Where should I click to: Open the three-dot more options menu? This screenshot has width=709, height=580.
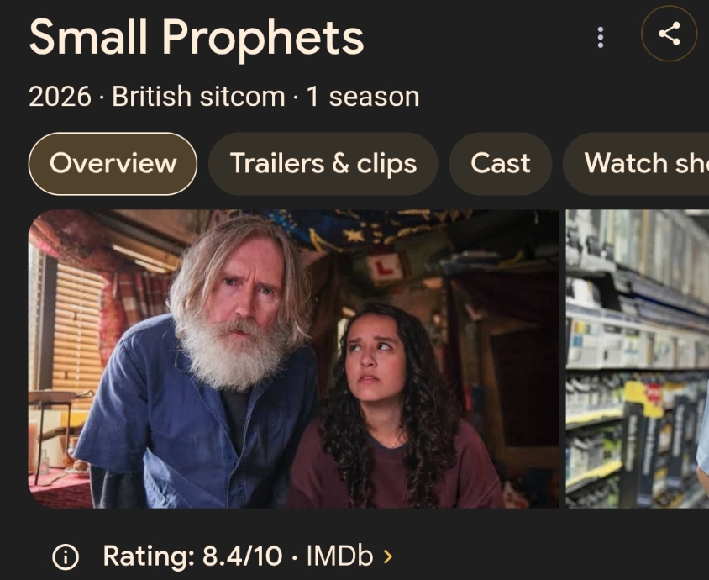pyautogui.click(x=601, y=37)
